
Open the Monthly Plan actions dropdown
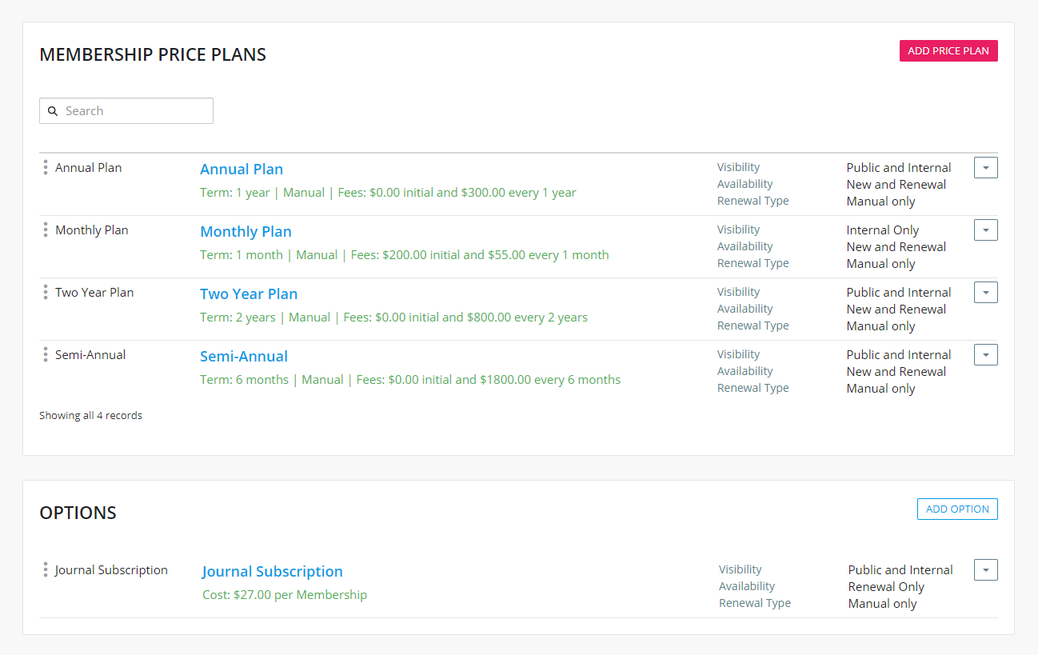click(x=985, y=230)
